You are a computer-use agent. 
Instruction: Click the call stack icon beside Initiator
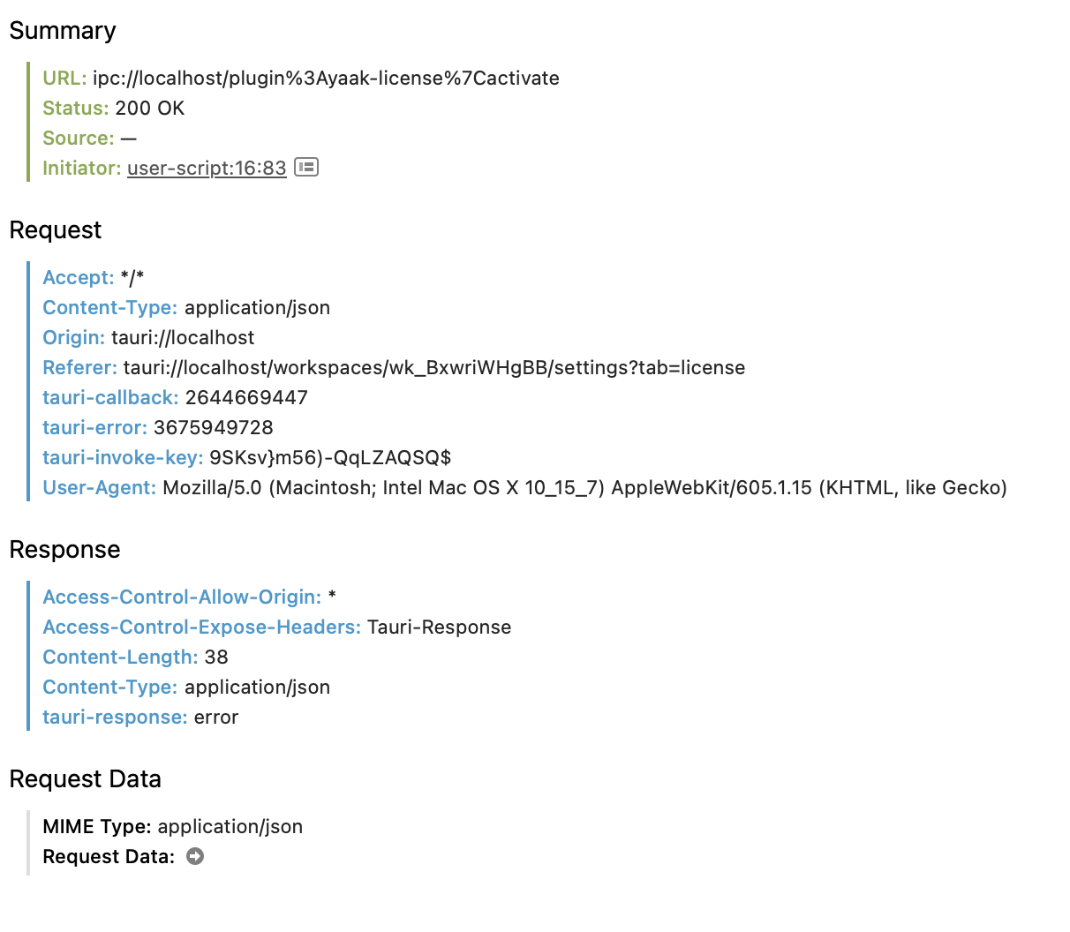(306, 167)
